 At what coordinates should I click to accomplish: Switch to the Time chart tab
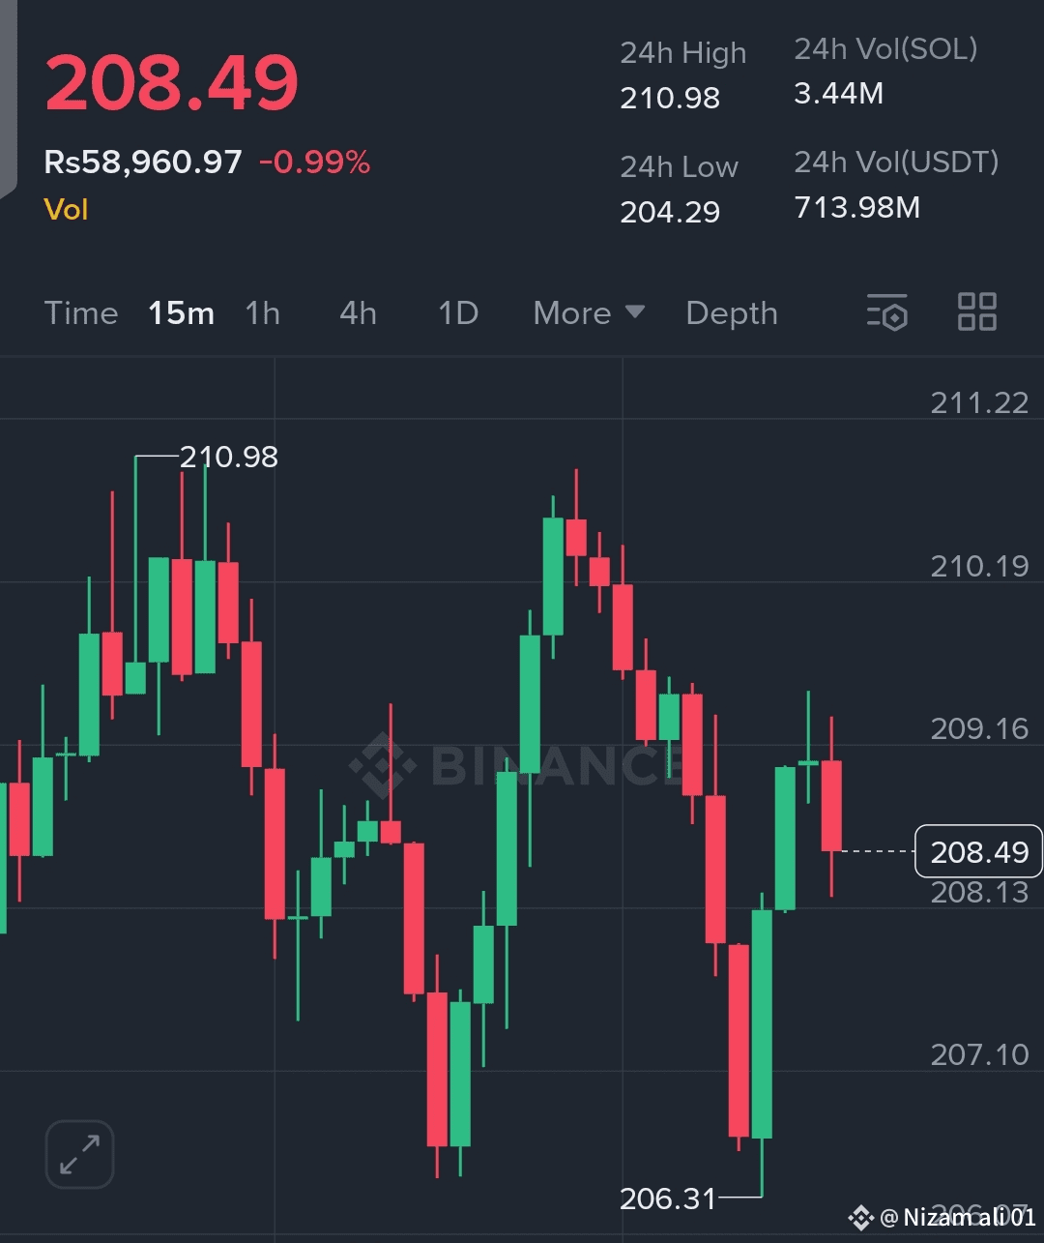point(81,313)
